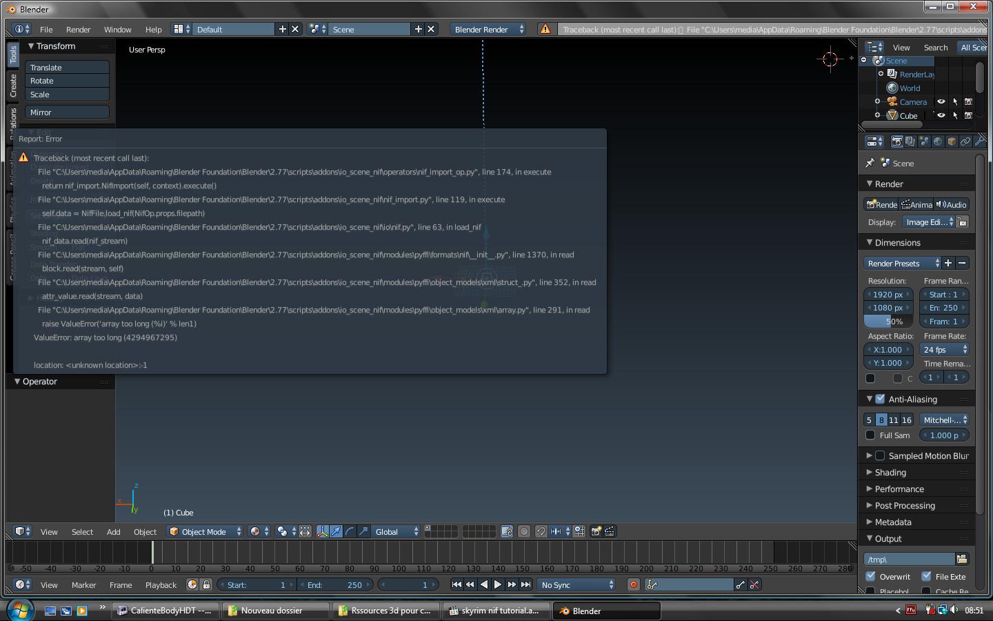This screenshot has height=621, width=993.
Task: Click the file browser icon for output path
Action: pos(962,559)
